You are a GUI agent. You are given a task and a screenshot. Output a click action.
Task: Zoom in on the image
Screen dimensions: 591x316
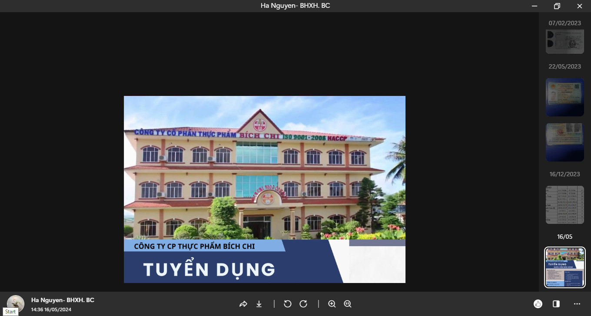(332, 304)
